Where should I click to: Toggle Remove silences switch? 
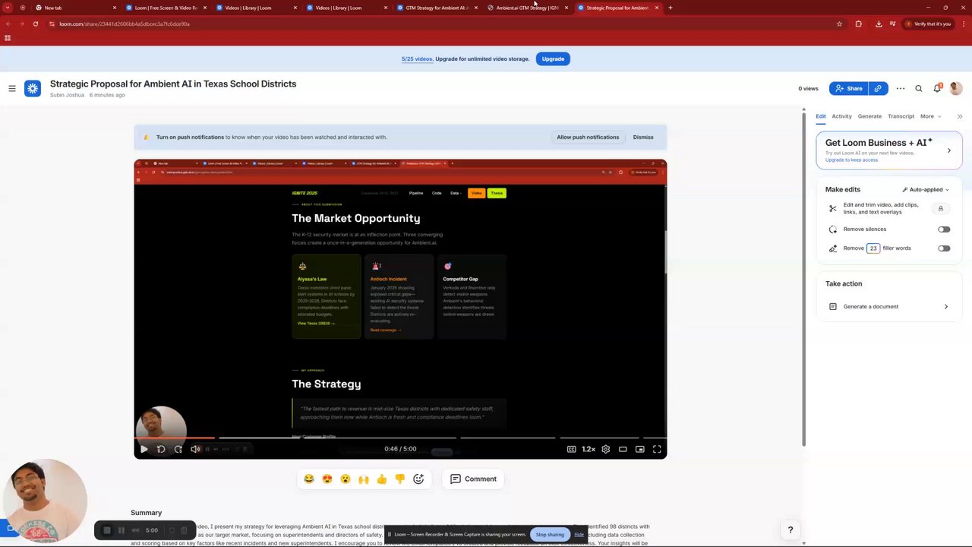click(944, 229)
